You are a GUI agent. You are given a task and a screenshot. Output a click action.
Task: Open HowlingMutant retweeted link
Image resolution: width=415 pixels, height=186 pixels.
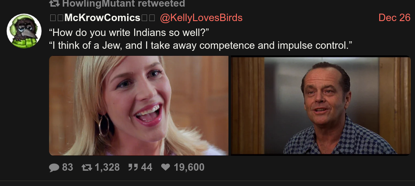(x=123, y=3)
